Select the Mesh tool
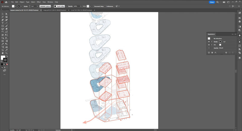The height and width of the screenshot is (131, 242). (x=3, y=41)
